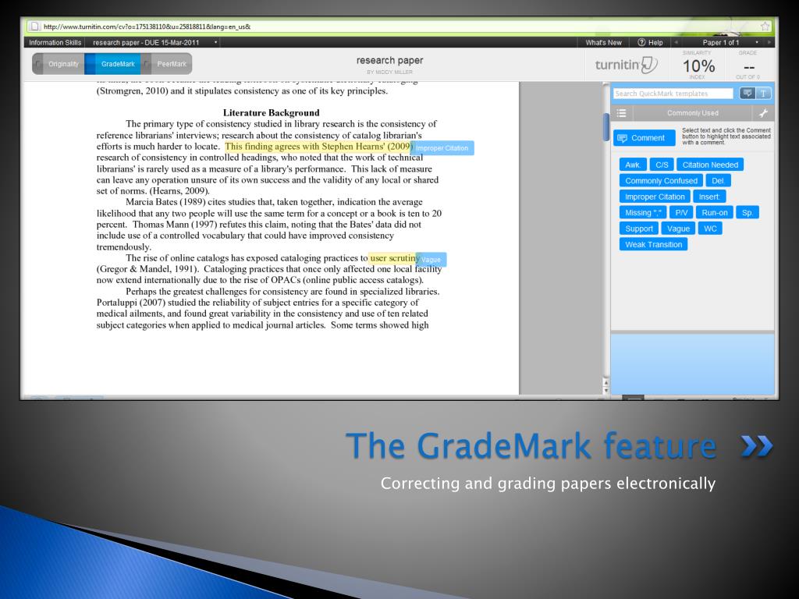Choose the Run-on QuickMark
The image size is (799, 599).
coord(715,212)
